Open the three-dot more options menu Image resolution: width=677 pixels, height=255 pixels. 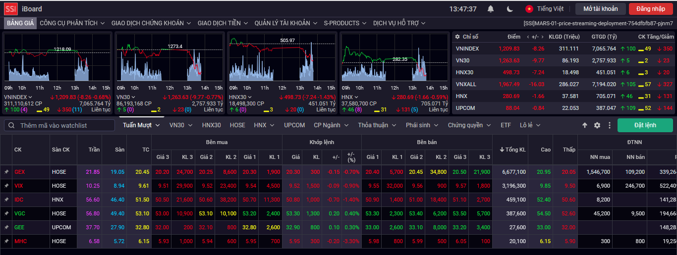[610, 125]
